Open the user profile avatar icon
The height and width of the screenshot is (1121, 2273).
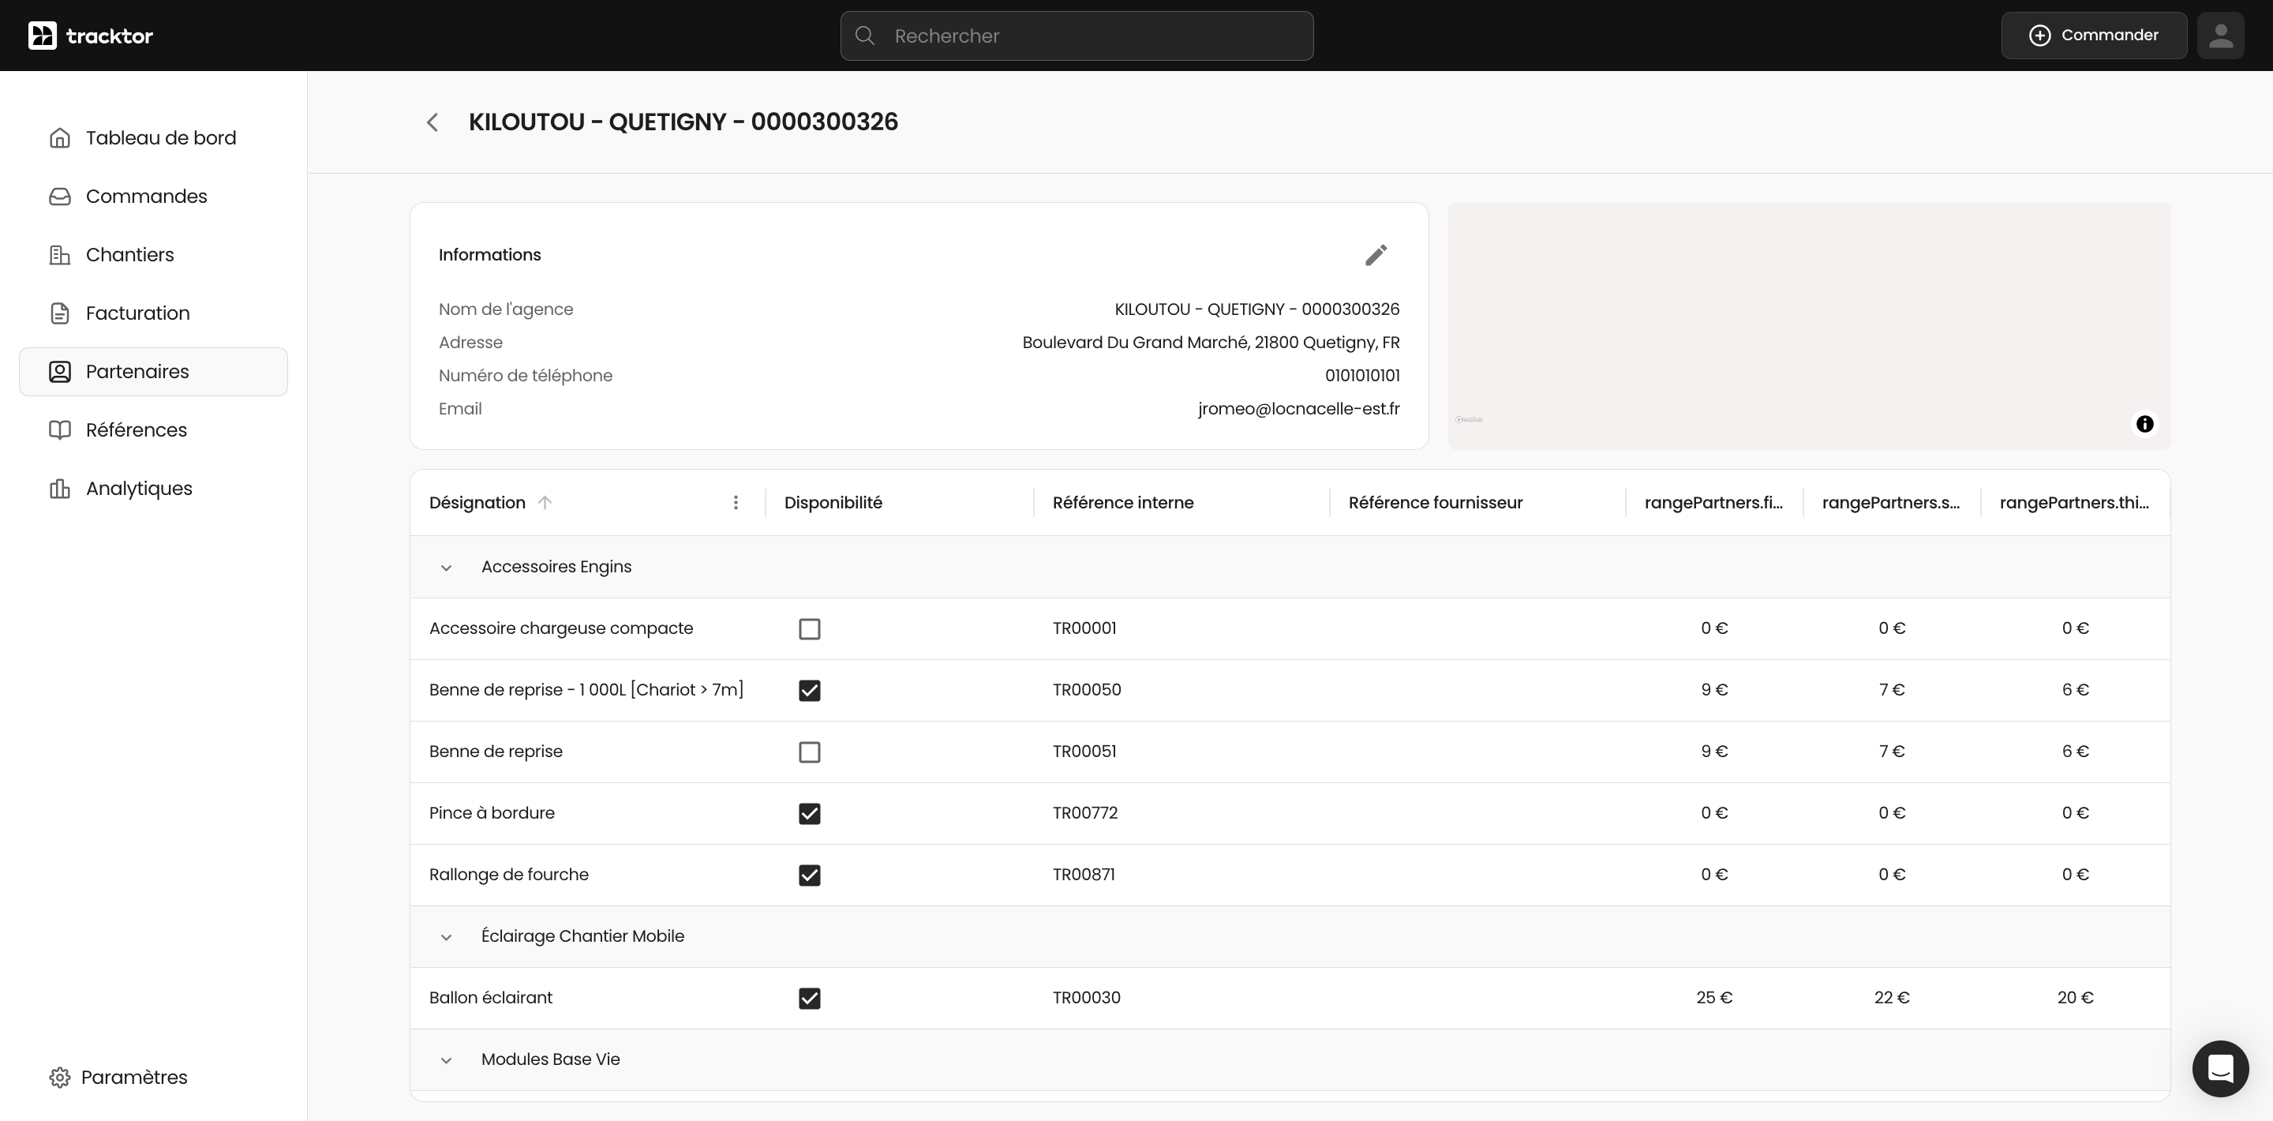pos(2220,36)
